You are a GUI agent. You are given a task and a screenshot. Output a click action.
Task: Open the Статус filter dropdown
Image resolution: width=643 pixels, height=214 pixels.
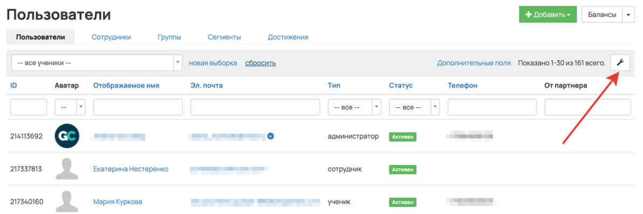[414, 107]
